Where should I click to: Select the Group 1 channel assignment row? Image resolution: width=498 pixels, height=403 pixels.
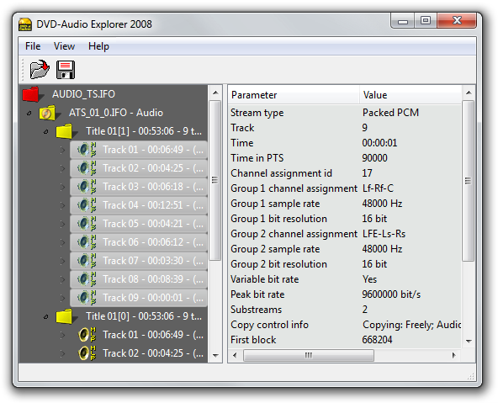coord(345,188)
